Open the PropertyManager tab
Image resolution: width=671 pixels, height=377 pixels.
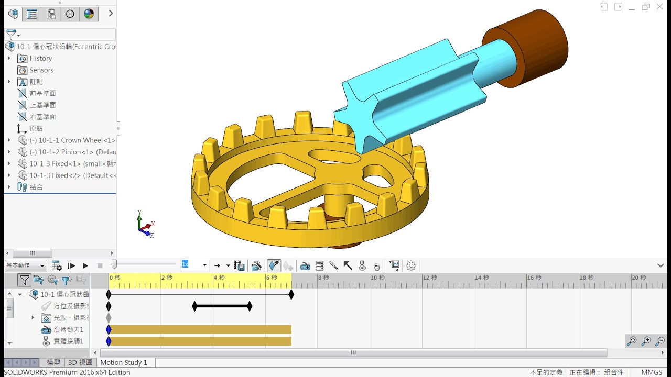(32, 14)
